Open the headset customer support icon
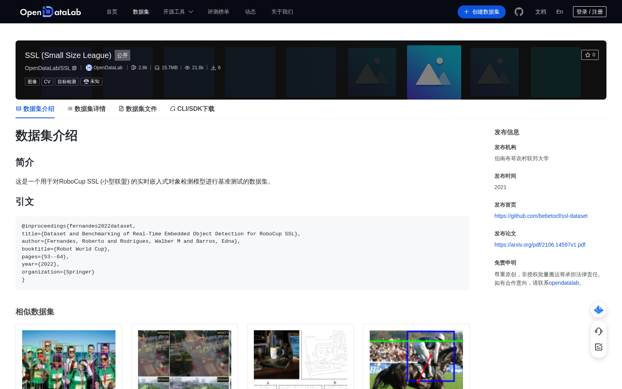This screenshot has width=622, height=389. coord(599,331)
